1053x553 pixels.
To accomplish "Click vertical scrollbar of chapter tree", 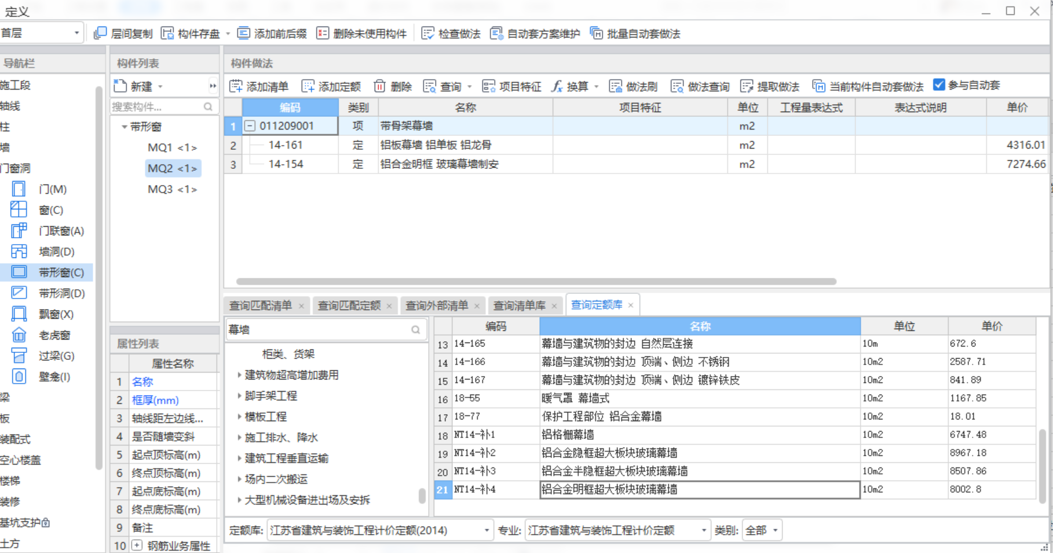I will click(423, 496).
